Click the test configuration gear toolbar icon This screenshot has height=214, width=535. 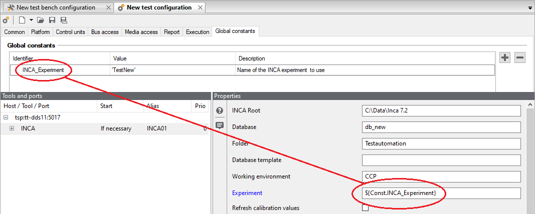(x=6, y=19)
